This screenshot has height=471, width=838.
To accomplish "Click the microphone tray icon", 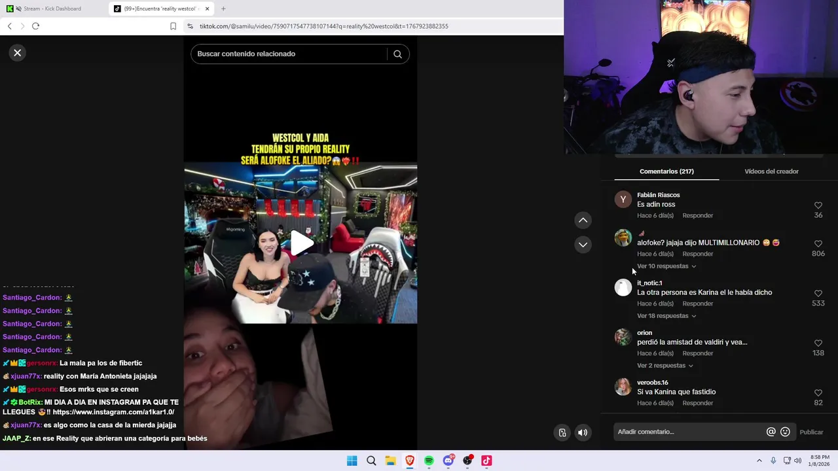I will click(x=773, y=461).
